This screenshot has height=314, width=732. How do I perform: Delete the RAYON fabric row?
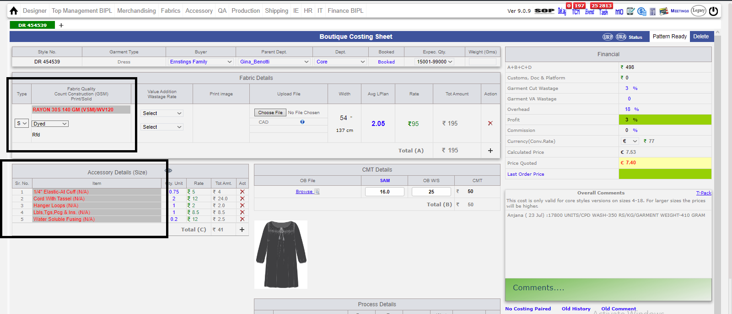[490, 123]
